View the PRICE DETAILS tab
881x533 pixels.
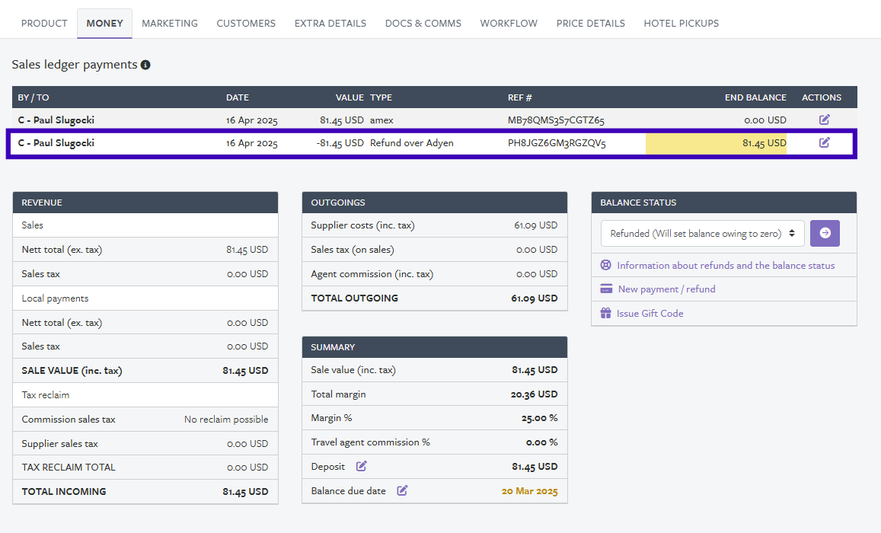[591, 23]
